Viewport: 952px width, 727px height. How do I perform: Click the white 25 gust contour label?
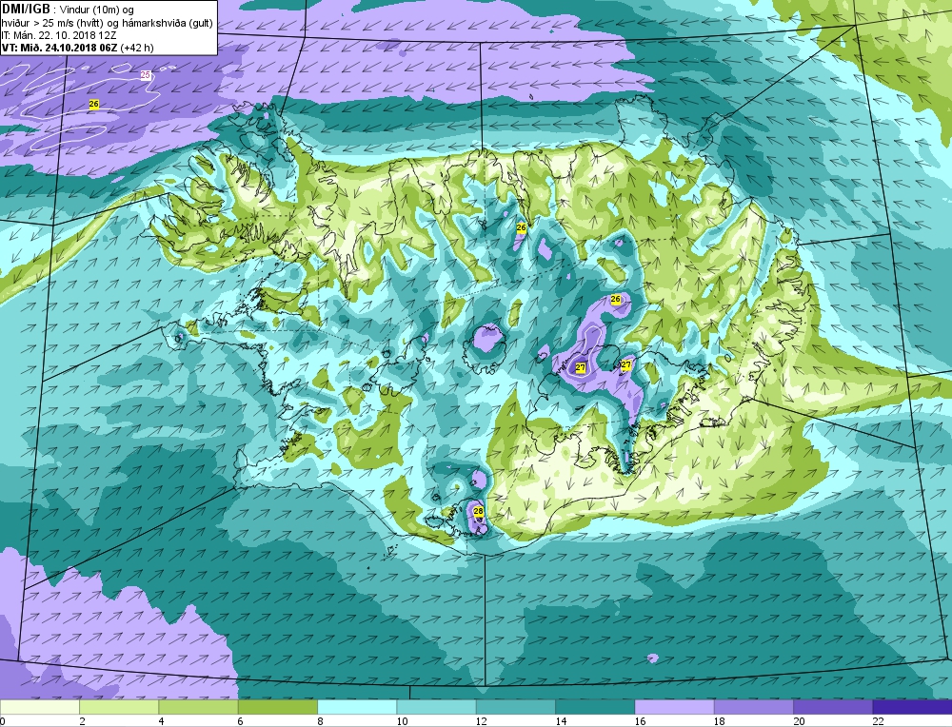[146, 75]
